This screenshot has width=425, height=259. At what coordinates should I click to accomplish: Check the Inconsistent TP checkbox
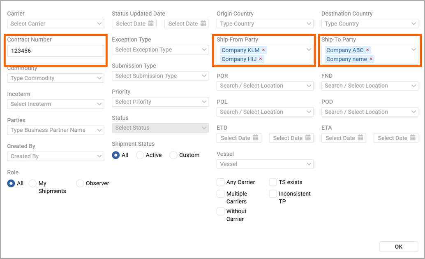tap(273, 194)
